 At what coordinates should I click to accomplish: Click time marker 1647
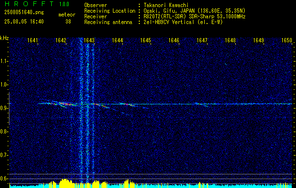coord(202,40)
